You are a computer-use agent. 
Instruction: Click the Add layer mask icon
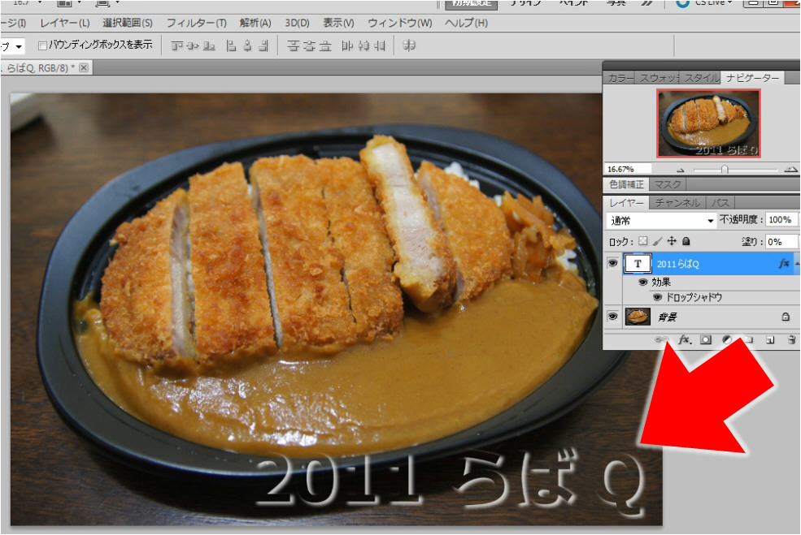(x=706, y=339)
